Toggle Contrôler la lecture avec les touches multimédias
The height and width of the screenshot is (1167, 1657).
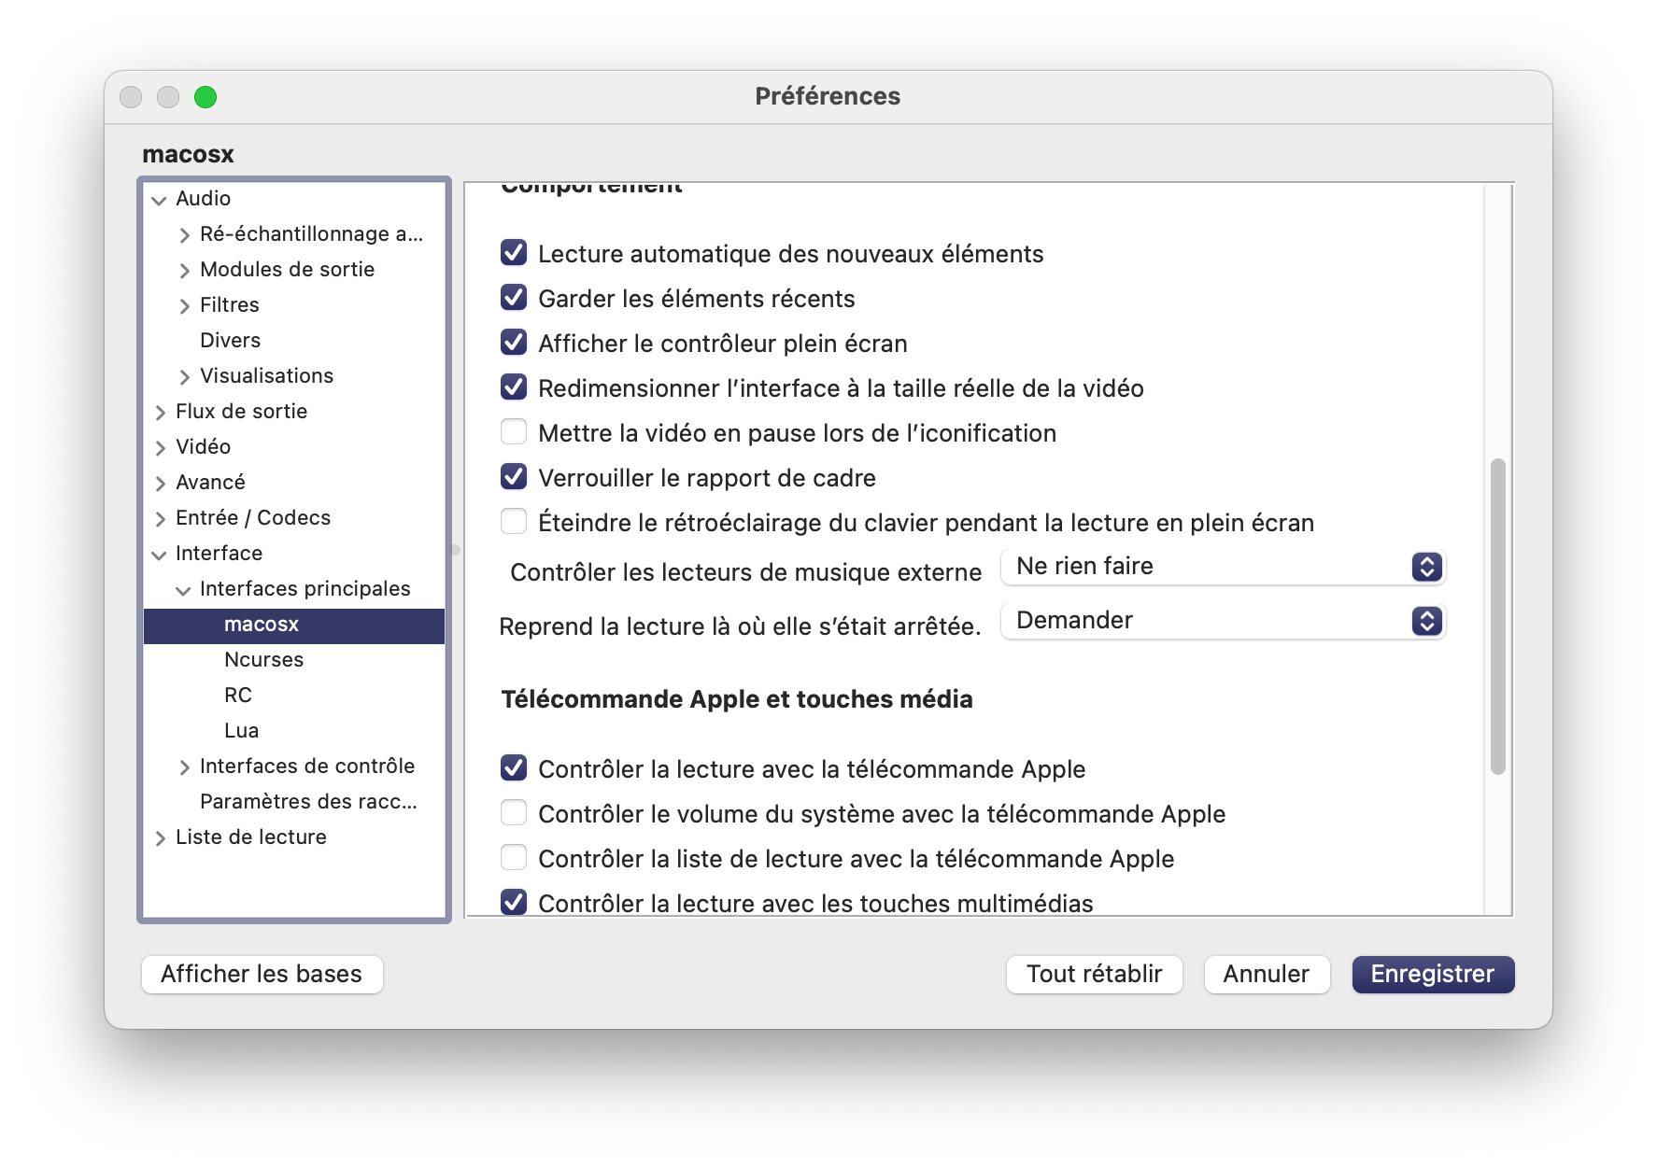pyautogui.click(x=514, y=903)
